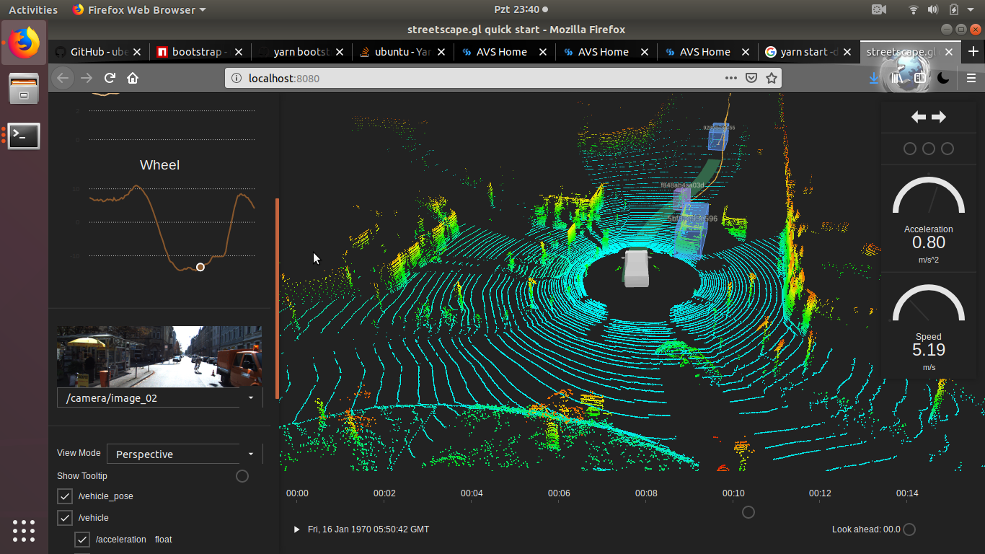Viewport: 985px width, 554px height.
Task: Click the play button on the timeline
Action: click(296, 529)
